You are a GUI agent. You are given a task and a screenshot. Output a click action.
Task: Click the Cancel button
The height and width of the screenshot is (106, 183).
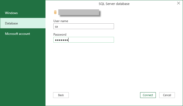coord(167,95)
